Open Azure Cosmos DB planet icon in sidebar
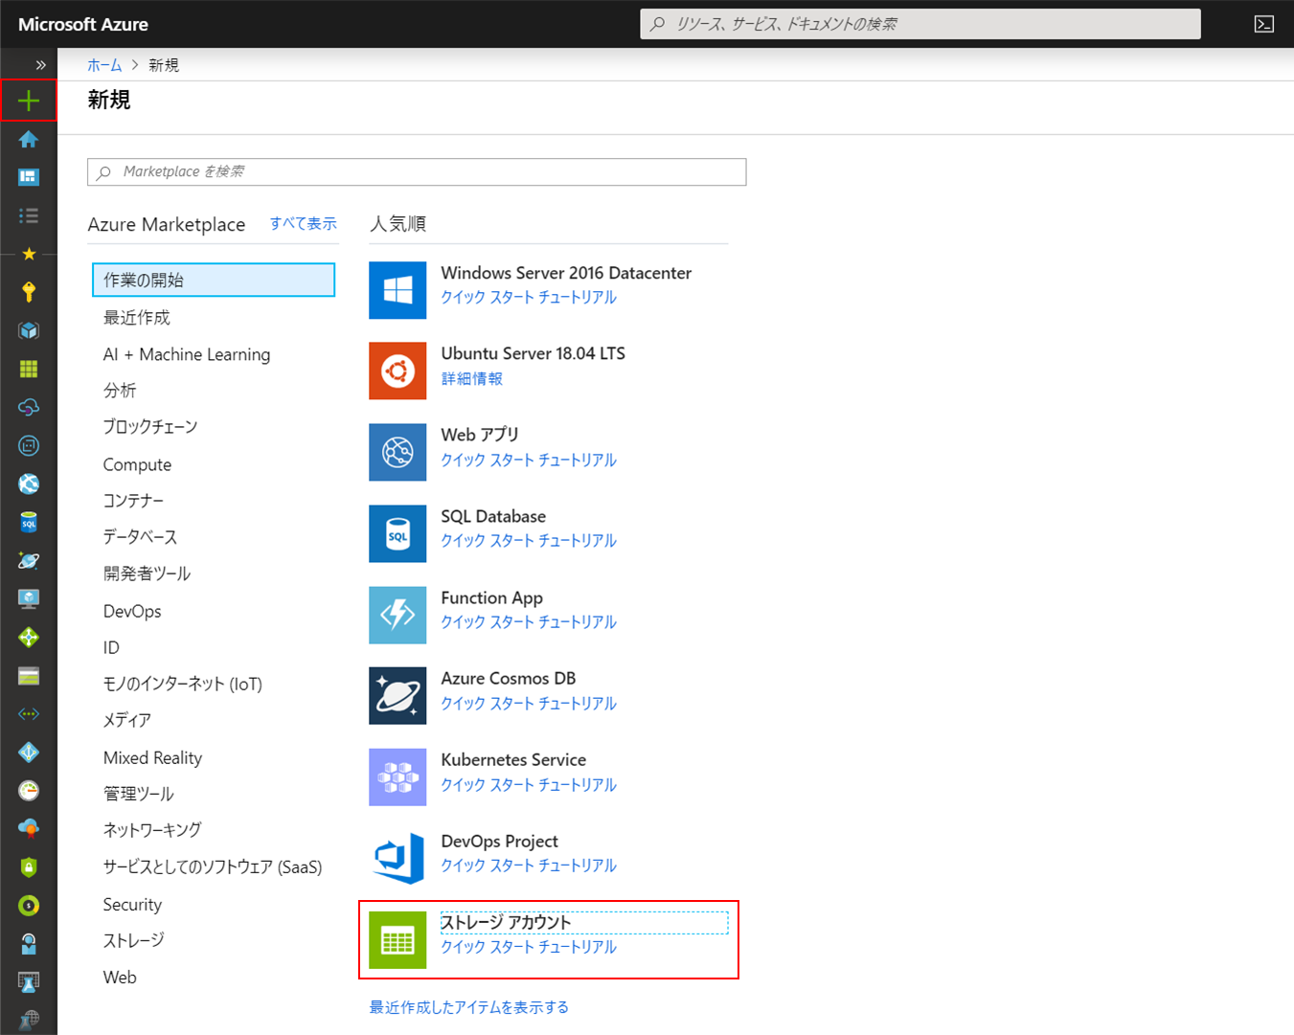The width and height of the screenshot is (1294, 1035). pos(29,560)
